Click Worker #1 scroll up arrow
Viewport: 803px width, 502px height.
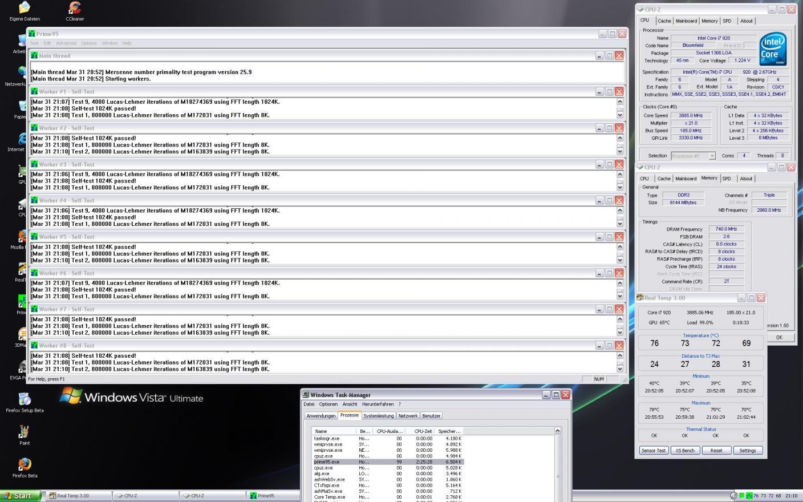point(620,102)
